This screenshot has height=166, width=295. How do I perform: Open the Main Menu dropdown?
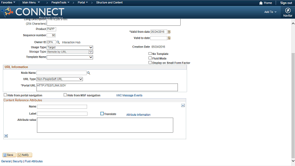point(31,3)
